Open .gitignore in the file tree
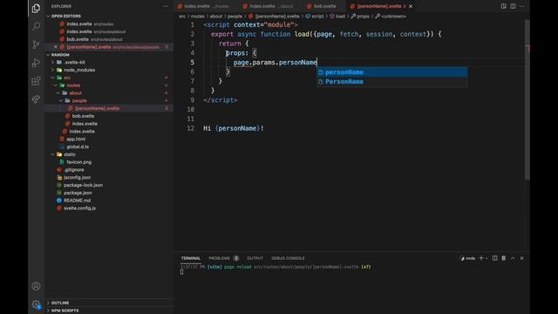The image size is (558, 314). (x=74, y=170)
